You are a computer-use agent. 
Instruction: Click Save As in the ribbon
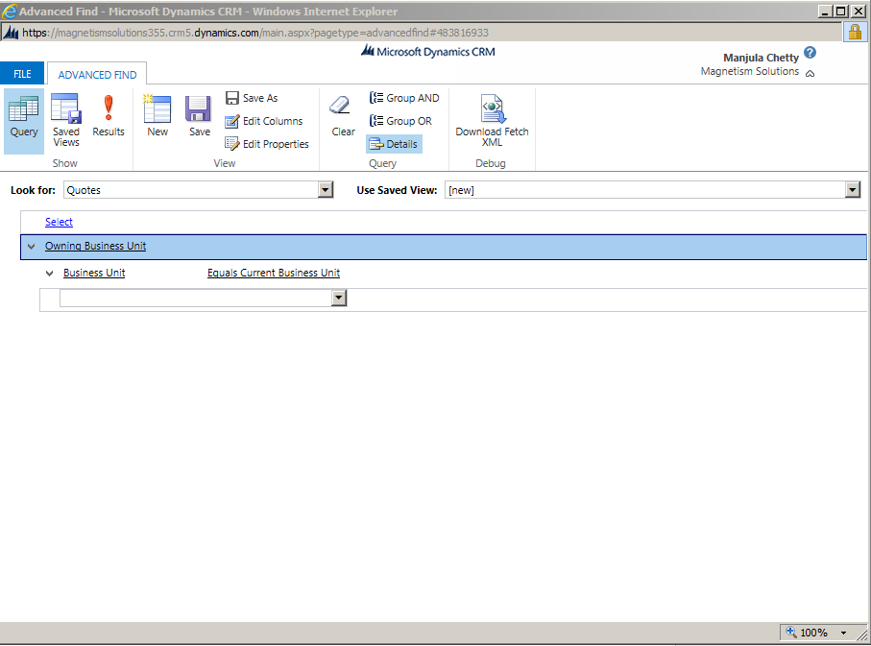click(x=252, y=98)
